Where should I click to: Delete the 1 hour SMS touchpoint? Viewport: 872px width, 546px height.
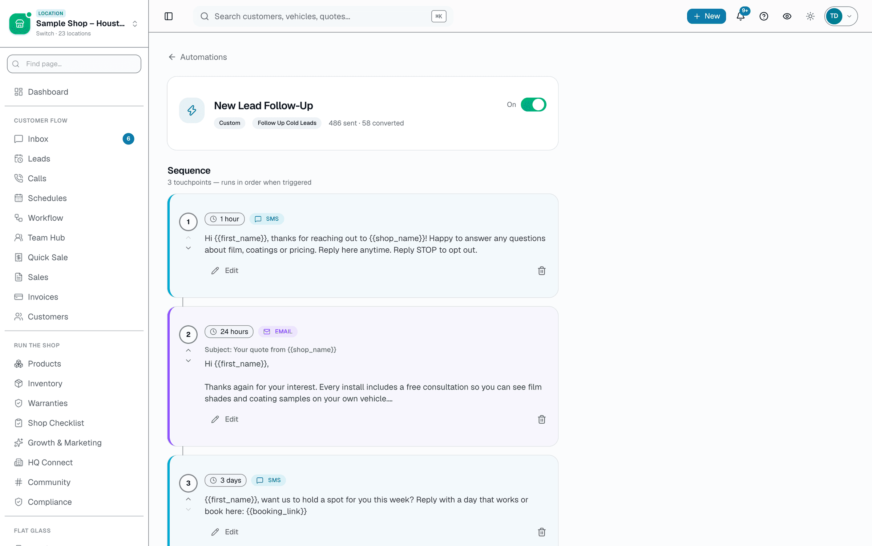click(x=542, y=271)
